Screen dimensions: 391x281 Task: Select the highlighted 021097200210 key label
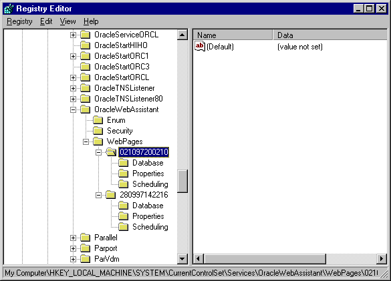point(144,152)
